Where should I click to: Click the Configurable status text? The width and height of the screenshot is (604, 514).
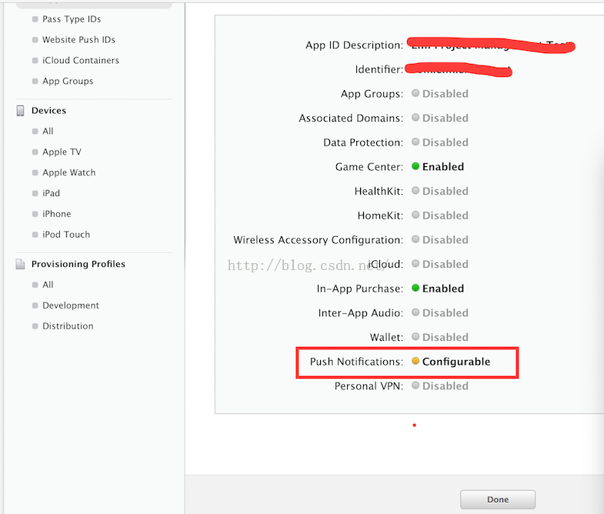tap(456, 362)
